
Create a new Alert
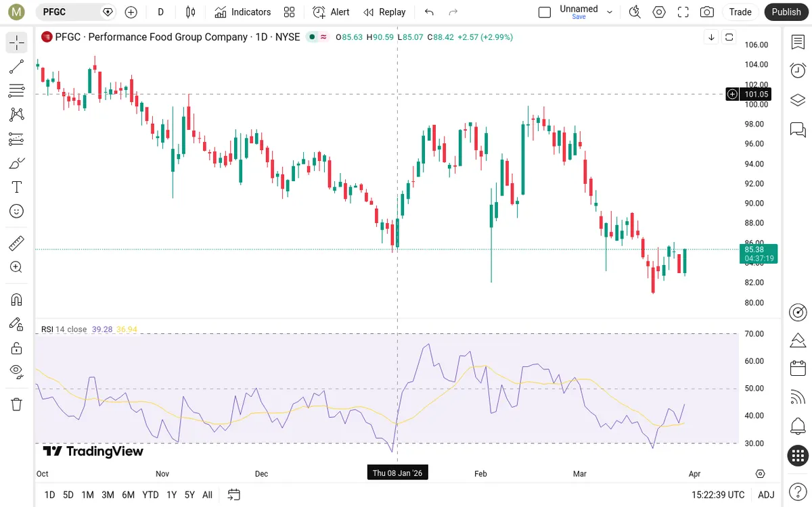(x=332, y=11)
